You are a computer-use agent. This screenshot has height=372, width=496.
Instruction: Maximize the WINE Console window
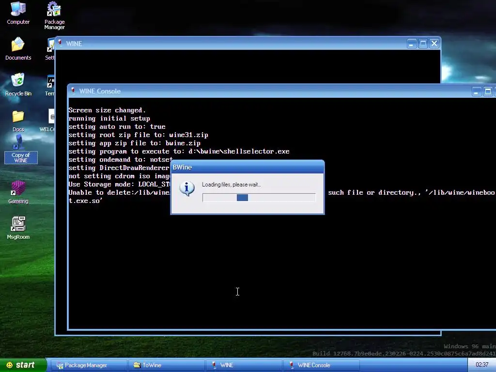click(488, 92)
